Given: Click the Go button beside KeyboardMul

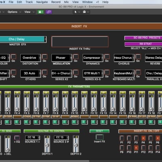Looking at the screenshot, I should pyautogui.click(x=138, y=72).
